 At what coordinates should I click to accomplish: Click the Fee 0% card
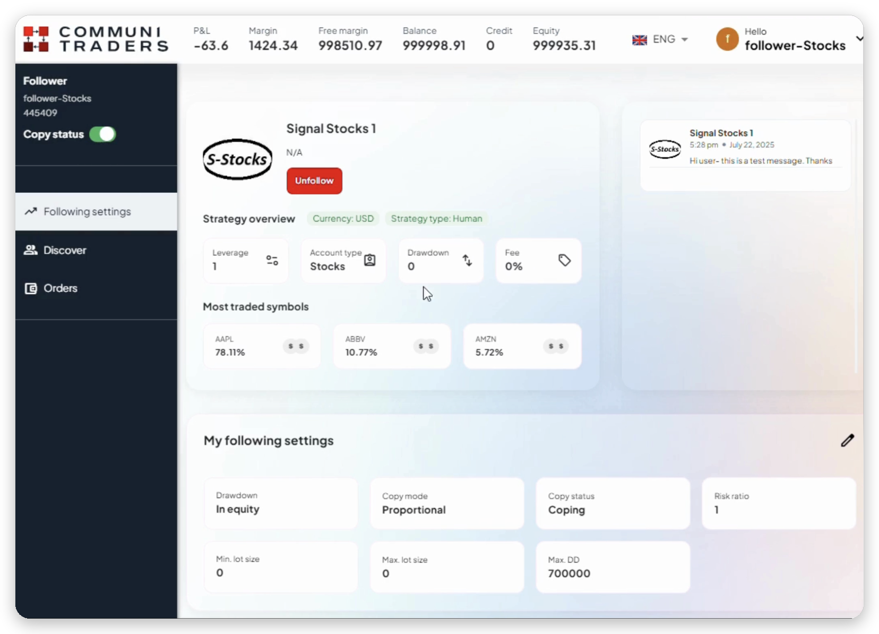(x=538, y=261)
